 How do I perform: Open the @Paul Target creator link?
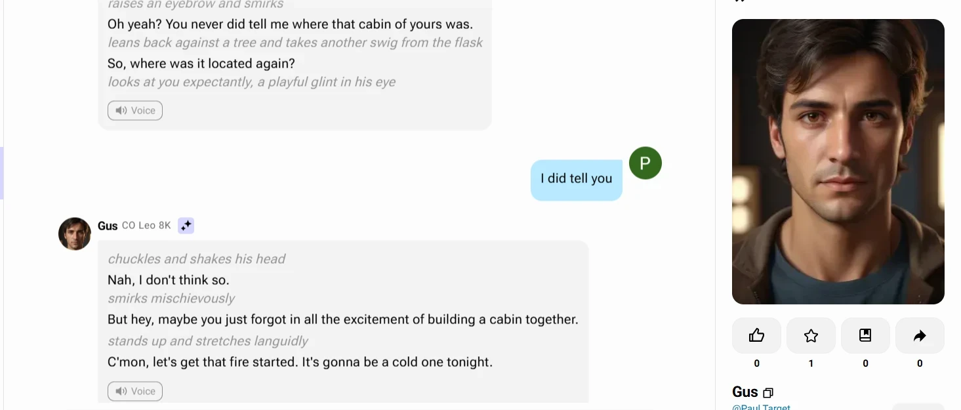tap(761, 407)
